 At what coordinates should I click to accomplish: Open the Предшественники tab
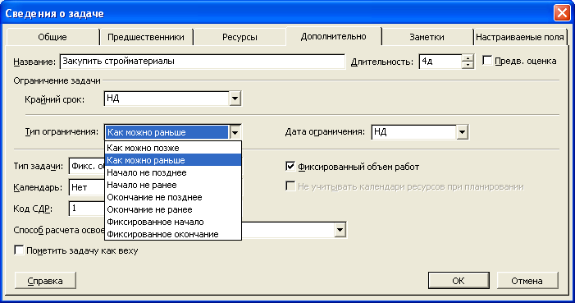click(145, 37)
